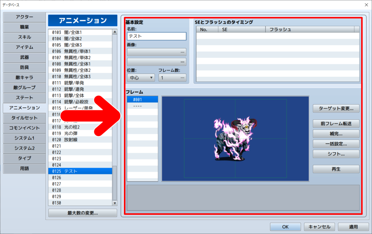The width and height of the screenshot is (372, 234).
Task: Confirm with the OK button
Action: coord(286,227)
